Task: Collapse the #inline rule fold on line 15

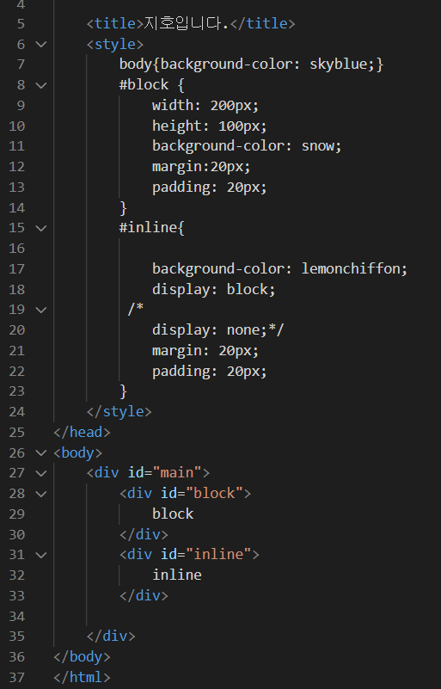Action: pos(41,228)
